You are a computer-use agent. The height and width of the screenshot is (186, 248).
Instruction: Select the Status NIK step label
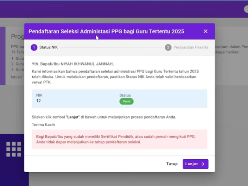[49, 47]
